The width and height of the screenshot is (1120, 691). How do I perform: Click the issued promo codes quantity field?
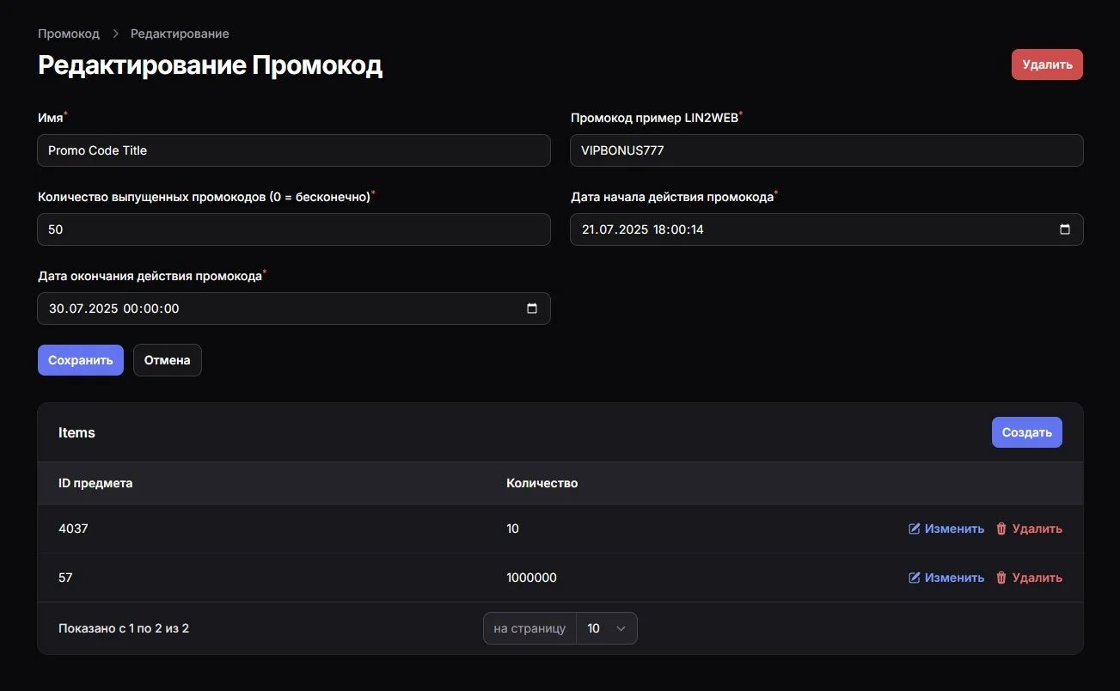click(294, 229)
